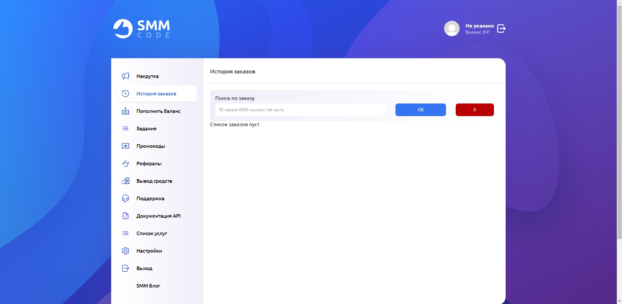Click the Поиск по заказу label
The height and width of the screenshot is (304, 622).
coord(235,98)
